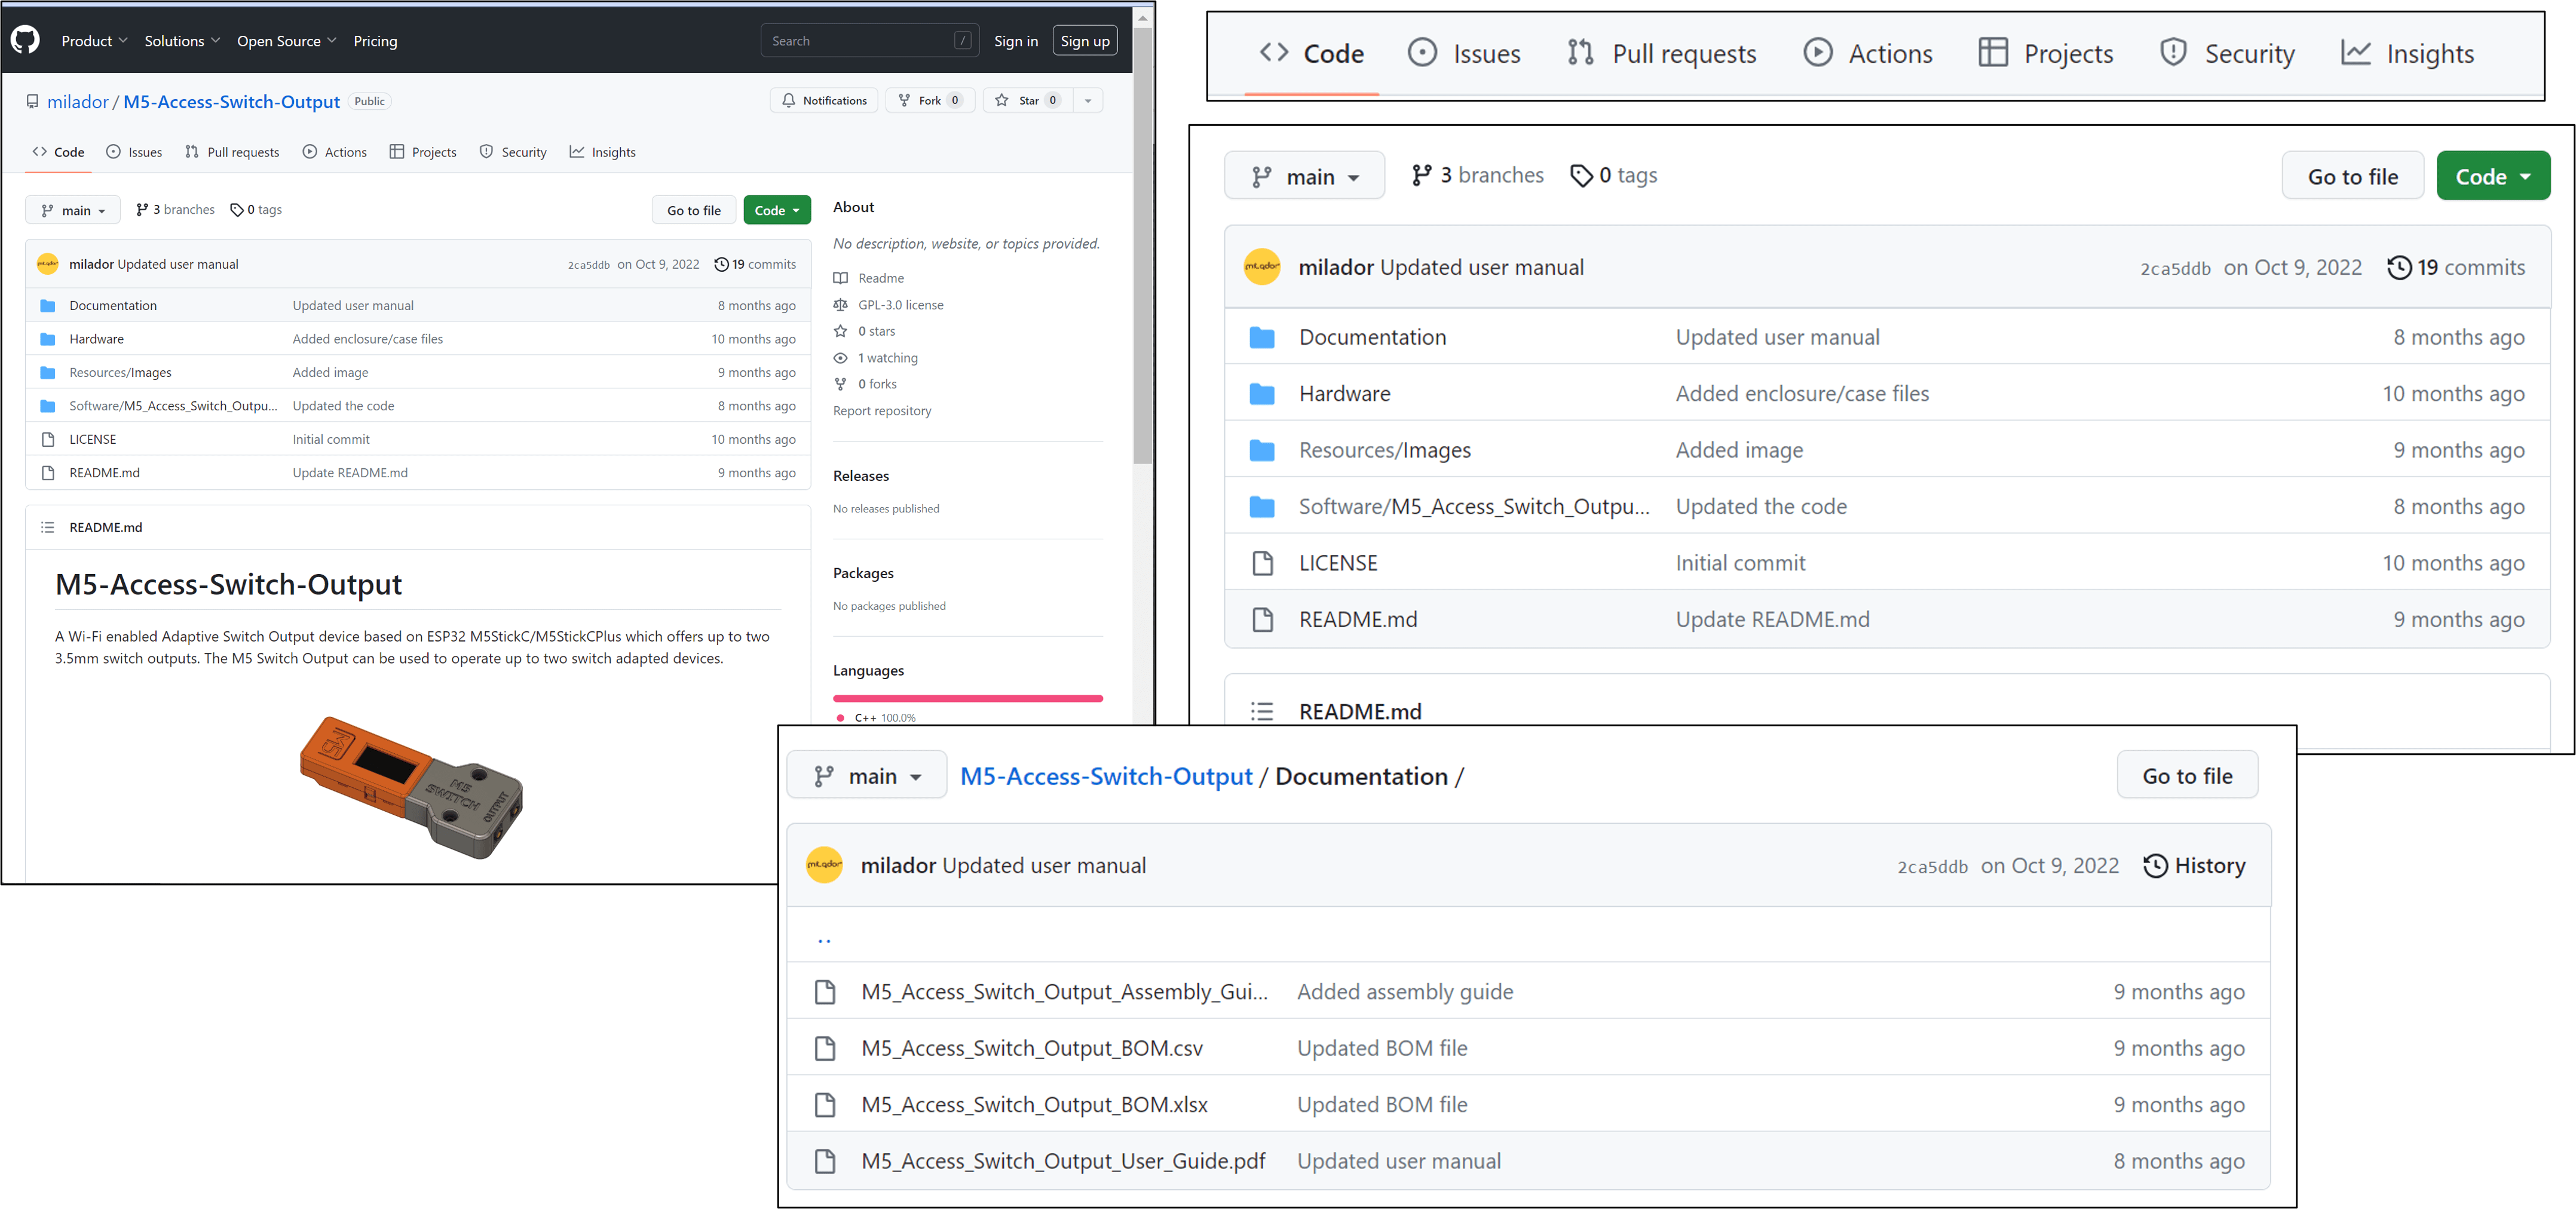The height and width of the screenshot is (1209, 2576).
Task: Expand the Solutions header menu
Action: pos(182,41)
